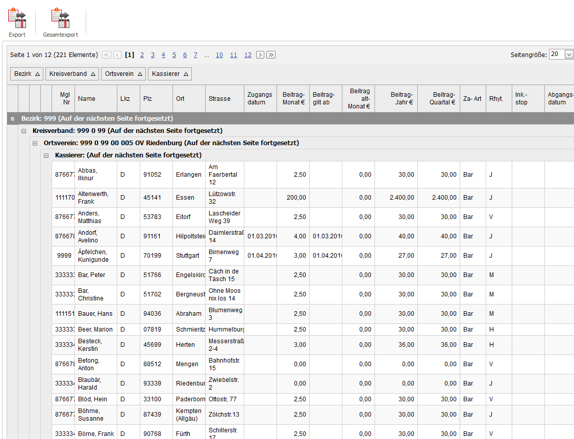Open page 6 link
The height and width of the screenshot is (439, 574).
point(185,55)
